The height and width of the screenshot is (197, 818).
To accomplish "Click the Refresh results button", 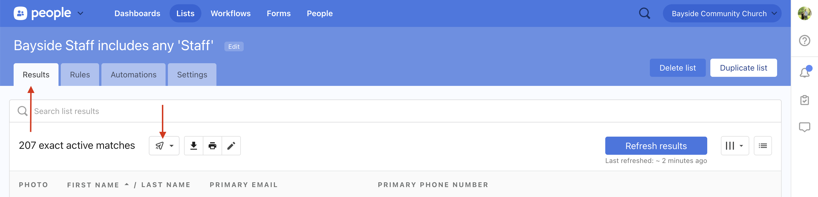I will pos(656,146).
